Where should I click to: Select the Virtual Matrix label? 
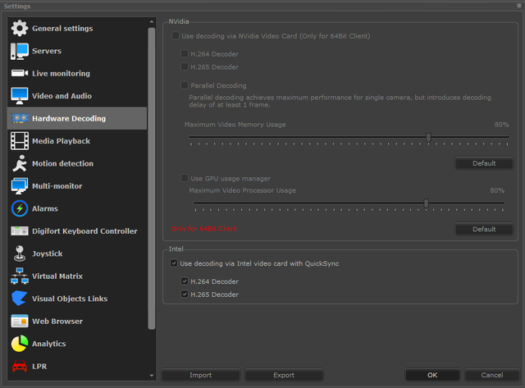click(57, 276)
